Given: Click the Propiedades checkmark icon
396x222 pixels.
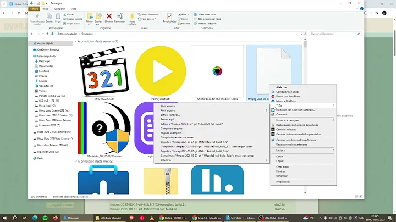Looking at the screenshot, I should pyautogui.click(x=169, y=16).
